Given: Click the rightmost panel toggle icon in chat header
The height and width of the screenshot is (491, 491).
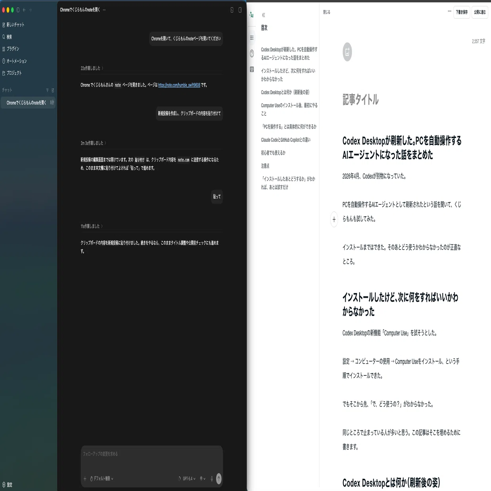Looking at the screenshot, I should 240,10.
